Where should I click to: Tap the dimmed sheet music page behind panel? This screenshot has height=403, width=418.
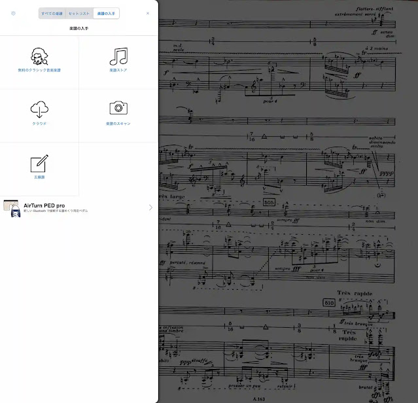pyautogui.click(x=288, y=201)
